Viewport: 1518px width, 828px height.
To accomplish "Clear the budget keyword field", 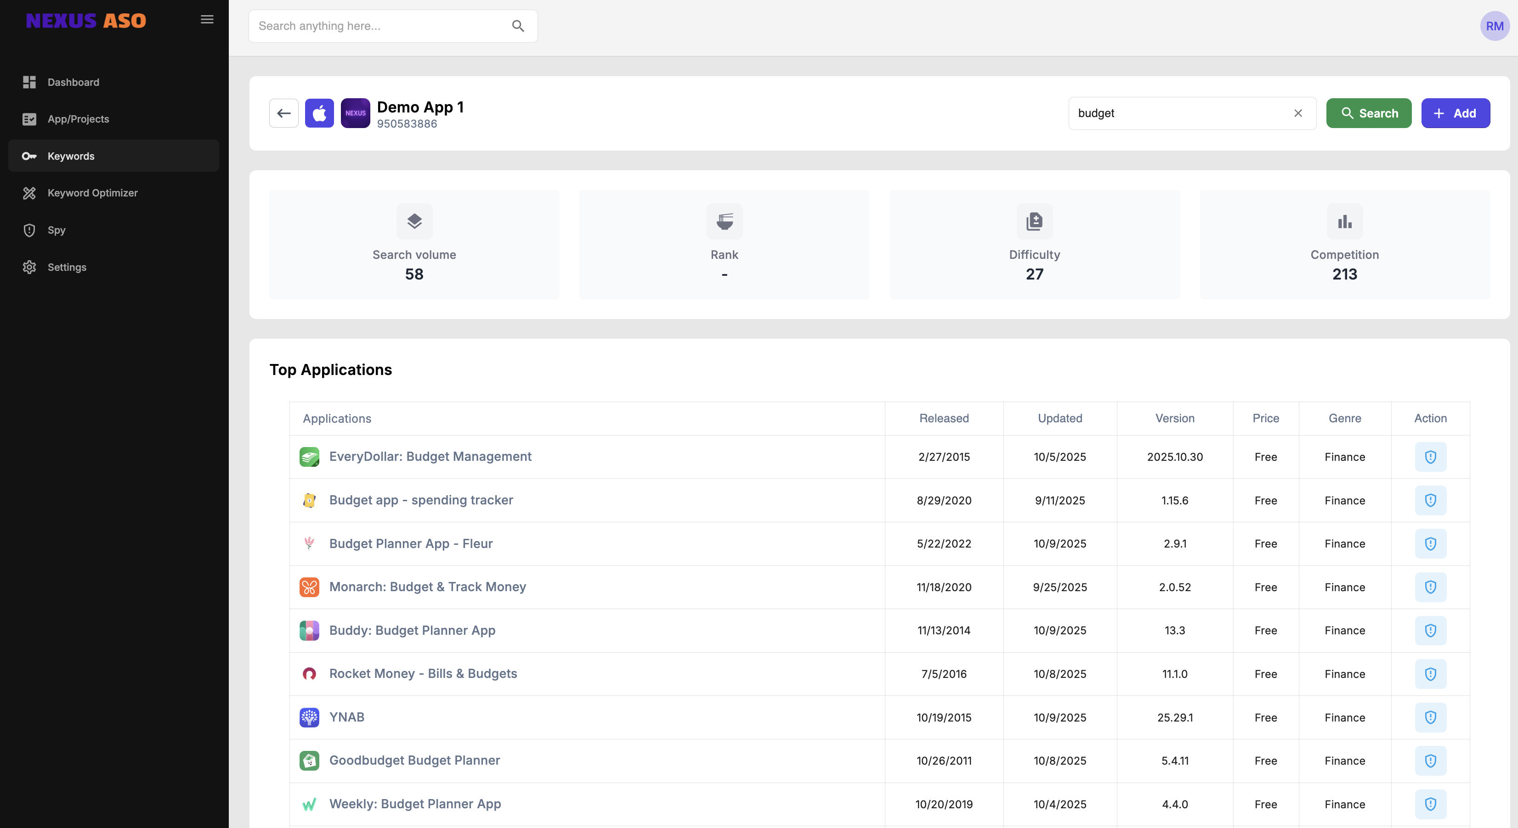I will coord(1297,113).
